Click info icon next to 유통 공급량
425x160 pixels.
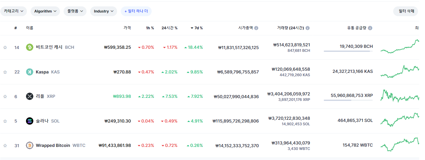pos(370,28)
